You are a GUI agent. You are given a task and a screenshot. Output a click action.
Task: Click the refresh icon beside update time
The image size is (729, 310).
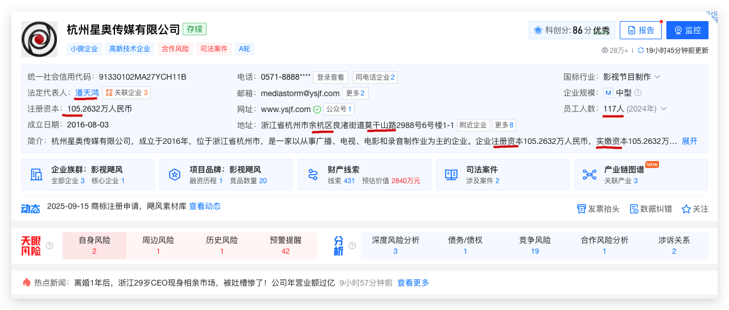coord(641,50)
